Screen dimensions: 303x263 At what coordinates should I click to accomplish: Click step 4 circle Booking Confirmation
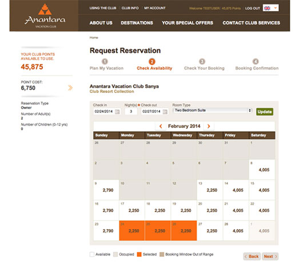256,61
